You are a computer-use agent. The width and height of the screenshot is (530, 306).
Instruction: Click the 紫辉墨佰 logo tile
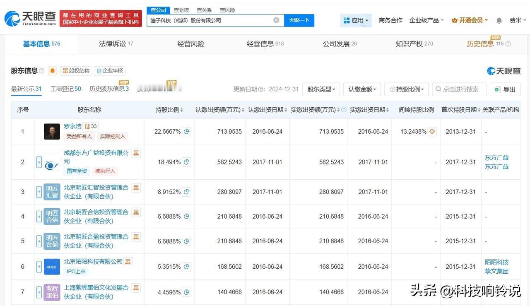tap(52, 292)
